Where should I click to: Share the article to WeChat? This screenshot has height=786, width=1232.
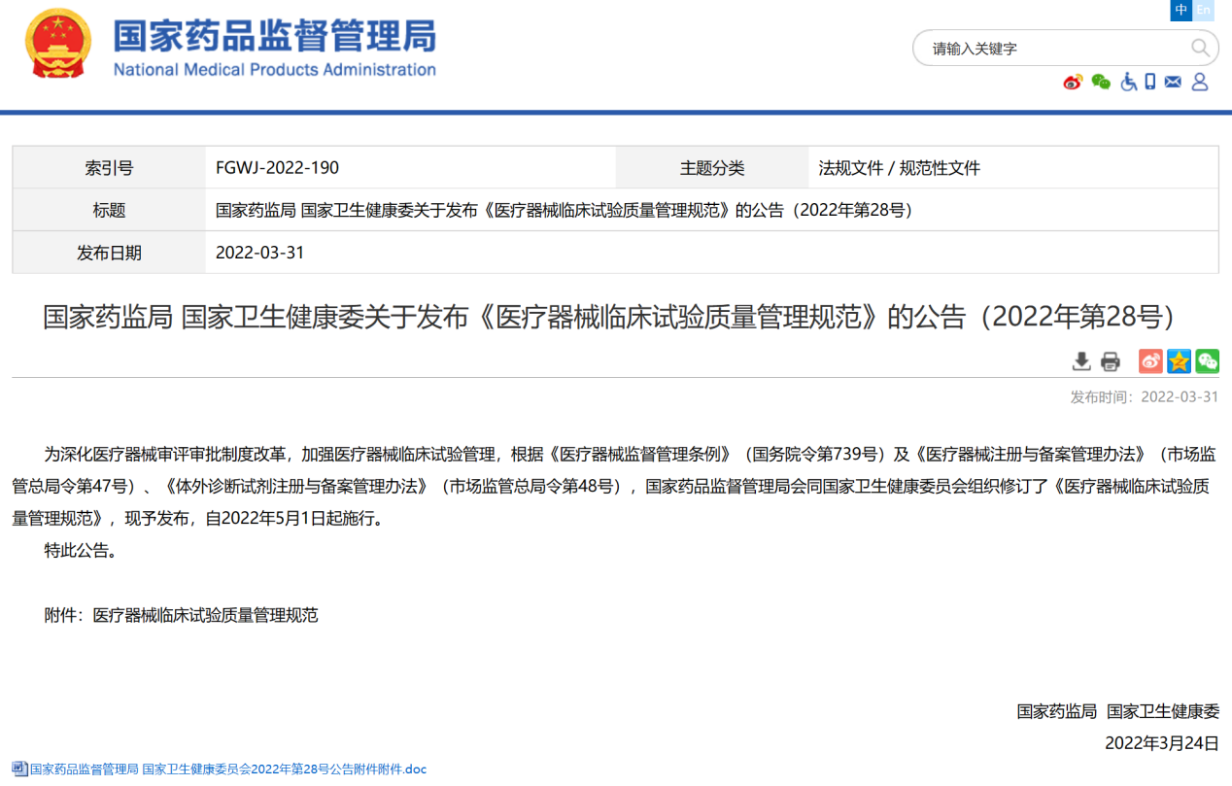(1207, 361)
